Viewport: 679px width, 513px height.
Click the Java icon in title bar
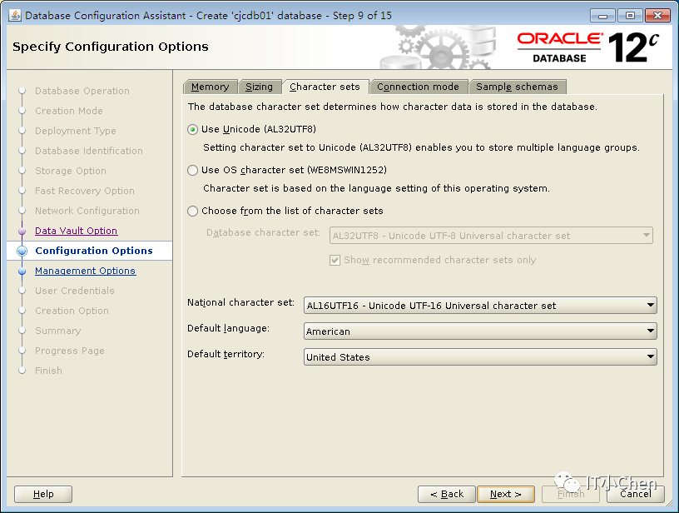coord(15,16)
